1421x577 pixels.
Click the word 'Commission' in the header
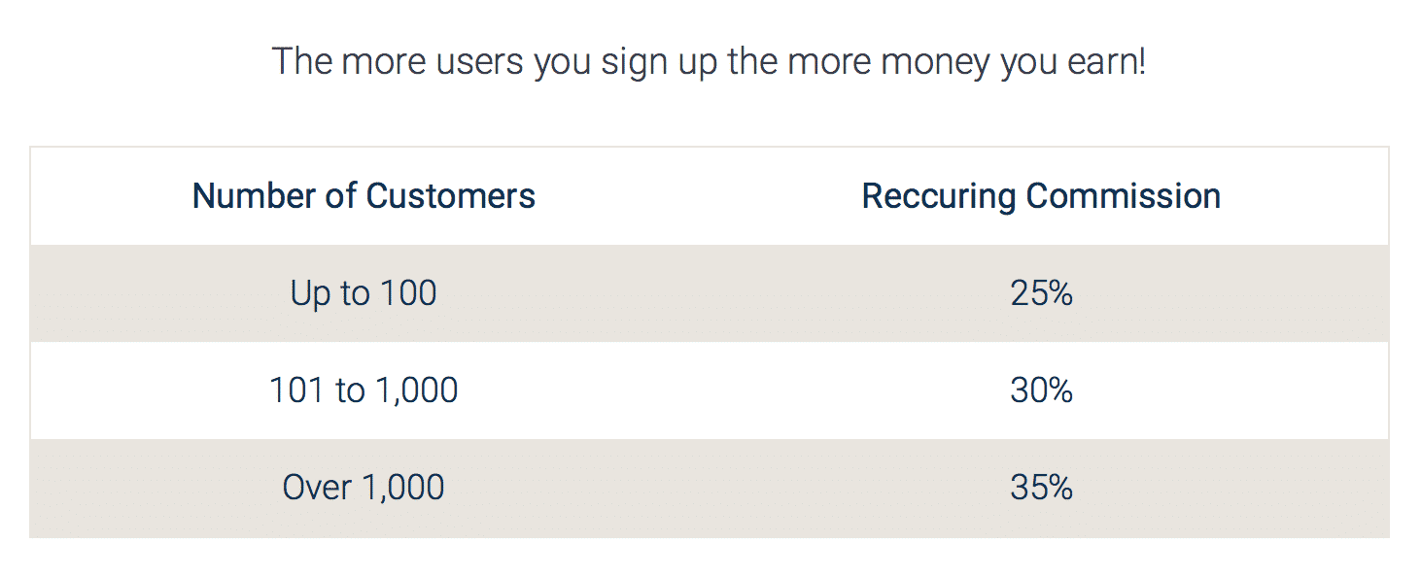pos(1124,196)
